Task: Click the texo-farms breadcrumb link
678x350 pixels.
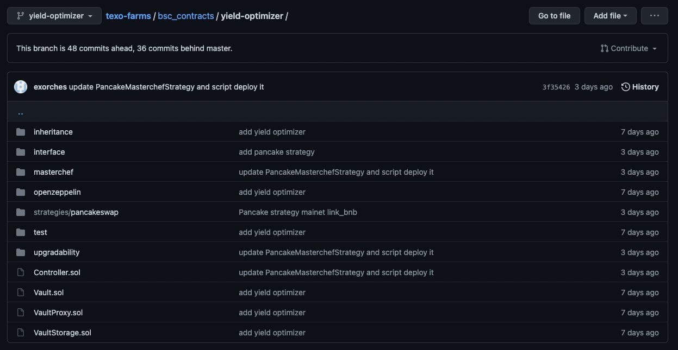Action: 128,16
